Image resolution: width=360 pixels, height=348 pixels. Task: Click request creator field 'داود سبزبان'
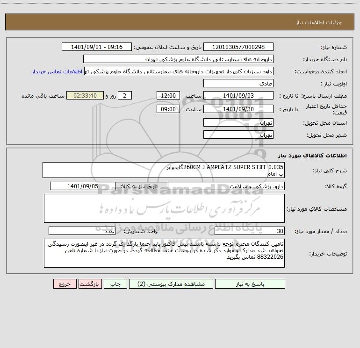click(179, 71)
